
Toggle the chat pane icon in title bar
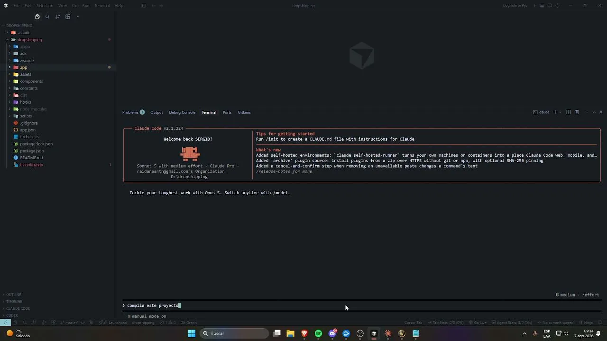coord(550,6)
